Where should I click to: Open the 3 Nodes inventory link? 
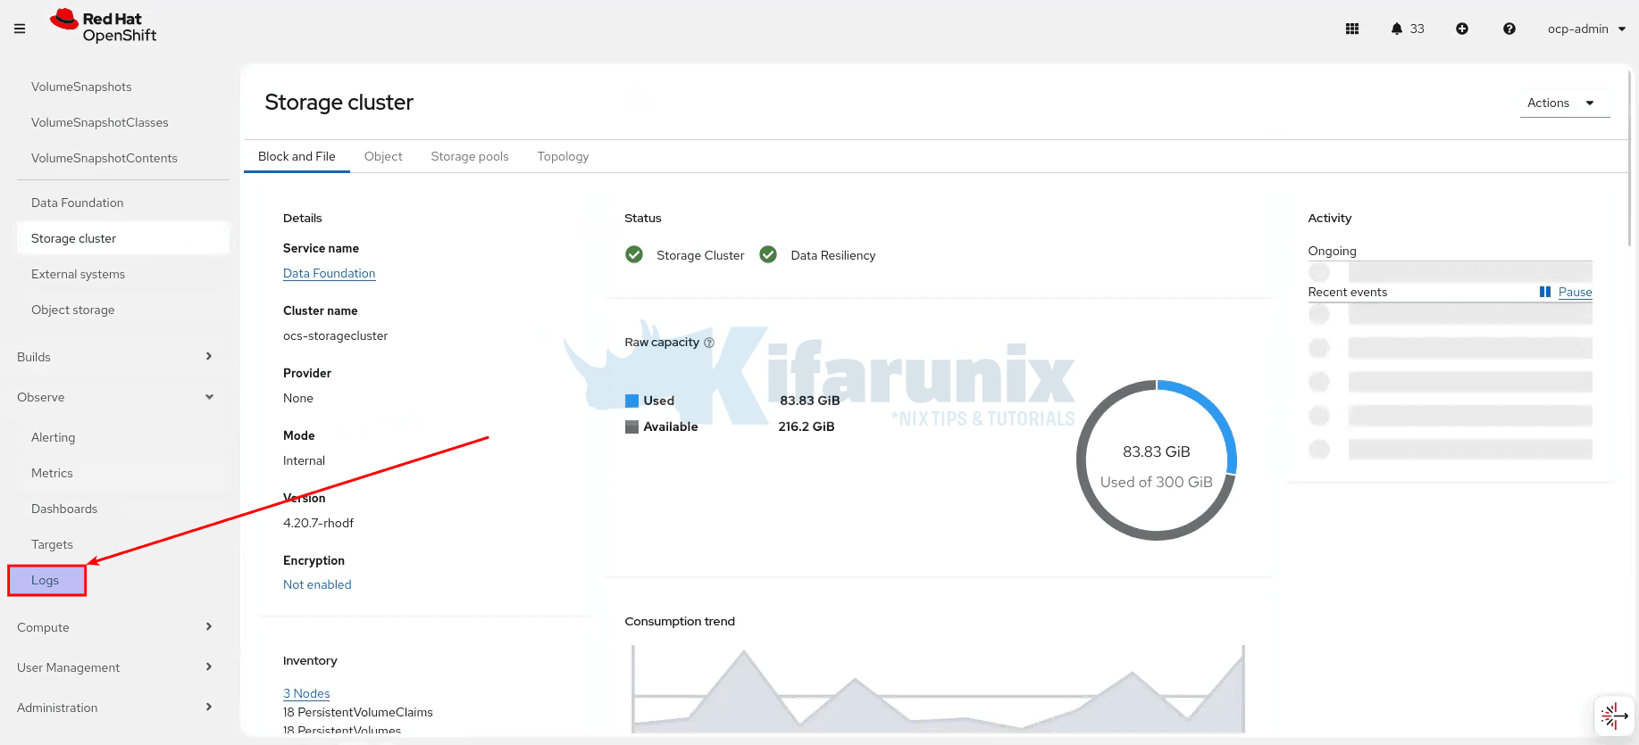click(x=306, y=693)
